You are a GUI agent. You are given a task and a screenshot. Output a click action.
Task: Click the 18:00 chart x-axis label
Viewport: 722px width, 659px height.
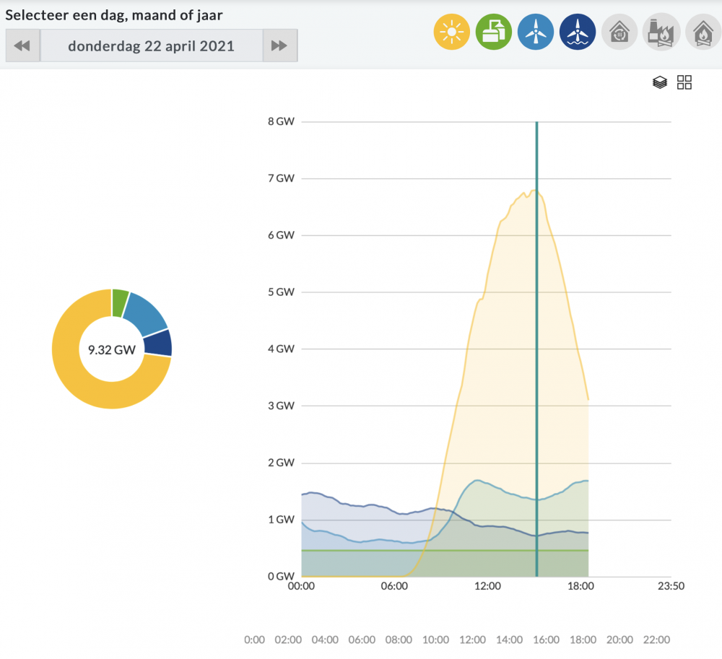point(580,586)
